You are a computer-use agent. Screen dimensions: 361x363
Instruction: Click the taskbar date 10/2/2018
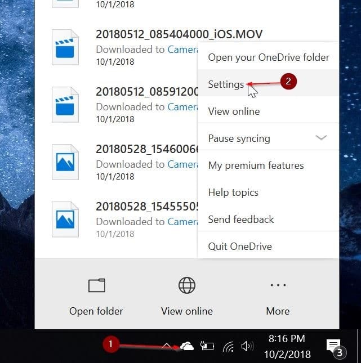pos(288,354)
